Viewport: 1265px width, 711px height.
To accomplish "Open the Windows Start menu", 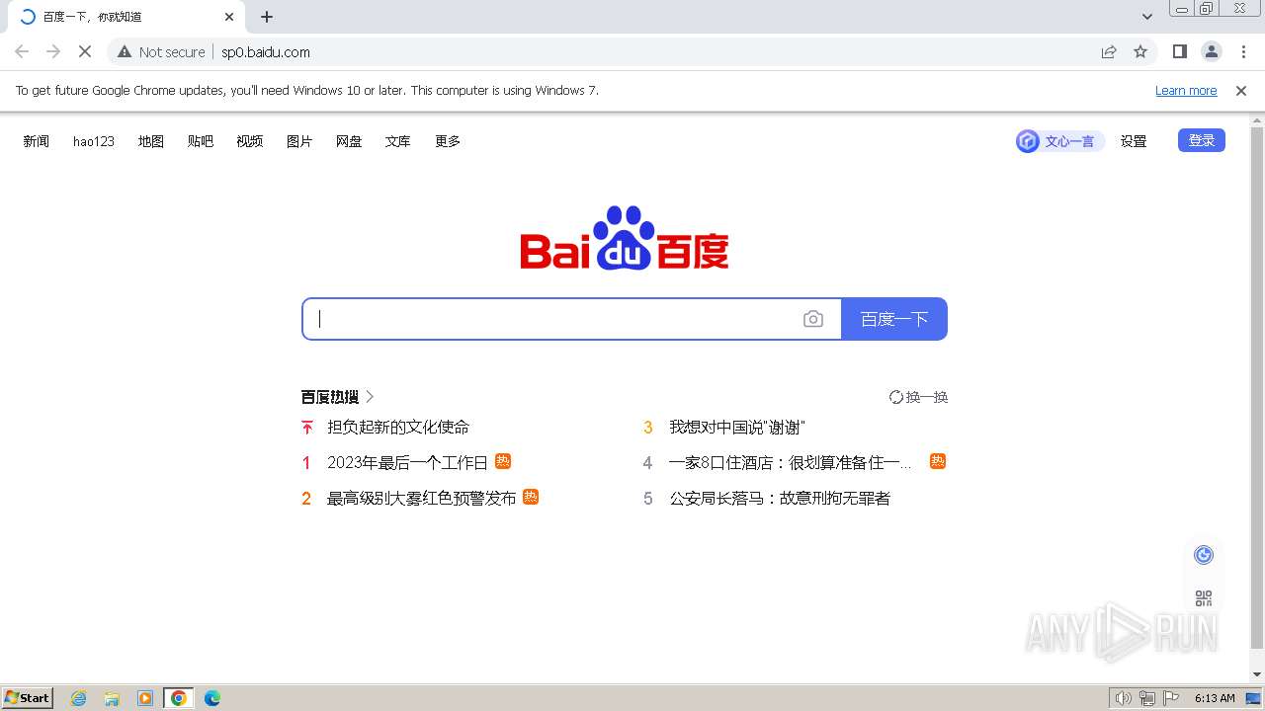I will [28, 698].
